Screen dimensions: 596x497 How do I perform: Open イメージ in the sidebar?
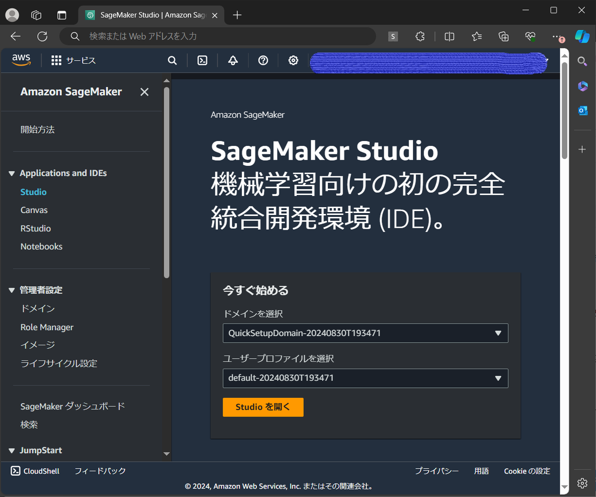point(37,345)
